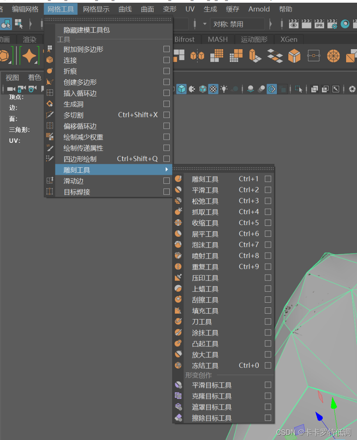The width and height of the screenshot is (357, 440).
Task: Open options box for 四边形绘制
Action: pos(167,159)
